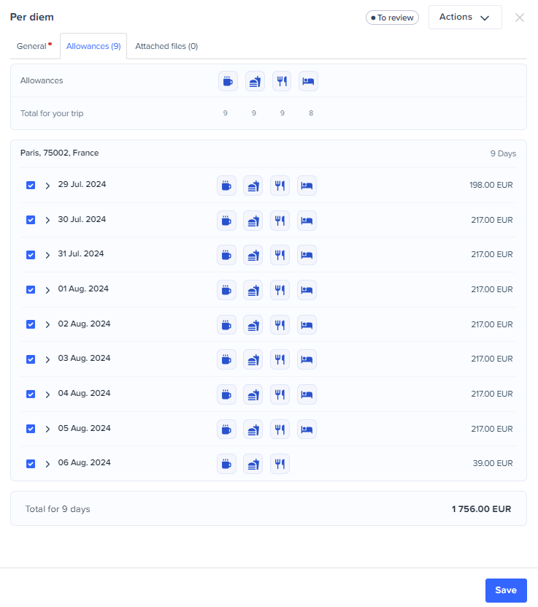
Task: Uncheck the 02 Aug. 2024 checkbox
Action: pos(31,324)
